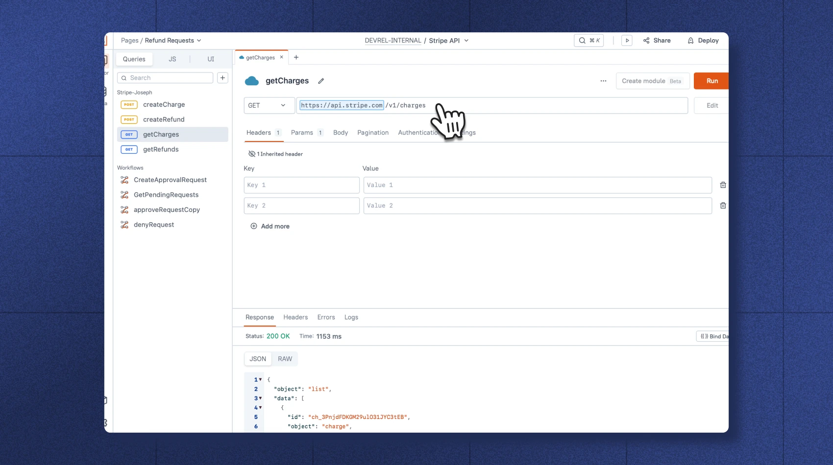Run the getCharges query
The width and height of the screenshot is (833, 465).
click(711, 81)
